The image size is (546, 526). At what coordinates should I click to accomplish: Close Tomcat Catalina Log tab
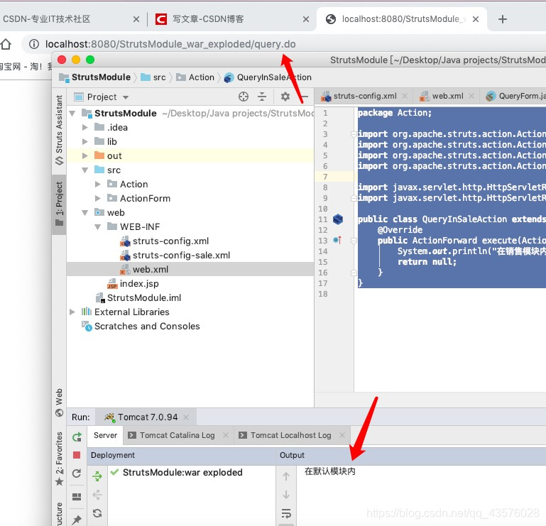226,435
